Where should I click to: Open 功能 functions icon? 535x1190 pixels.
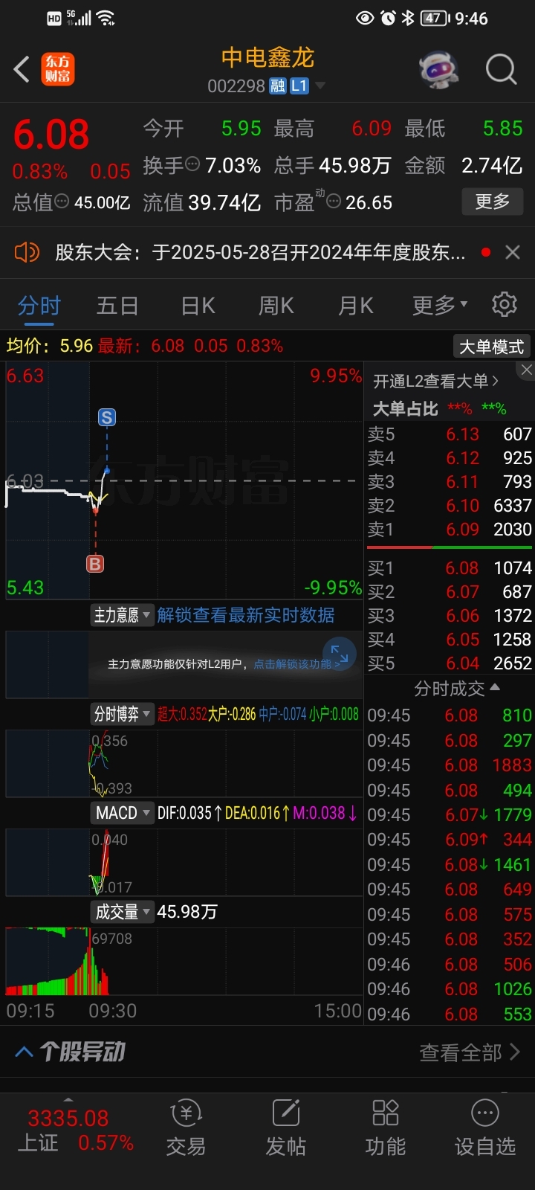[386, 1128]
